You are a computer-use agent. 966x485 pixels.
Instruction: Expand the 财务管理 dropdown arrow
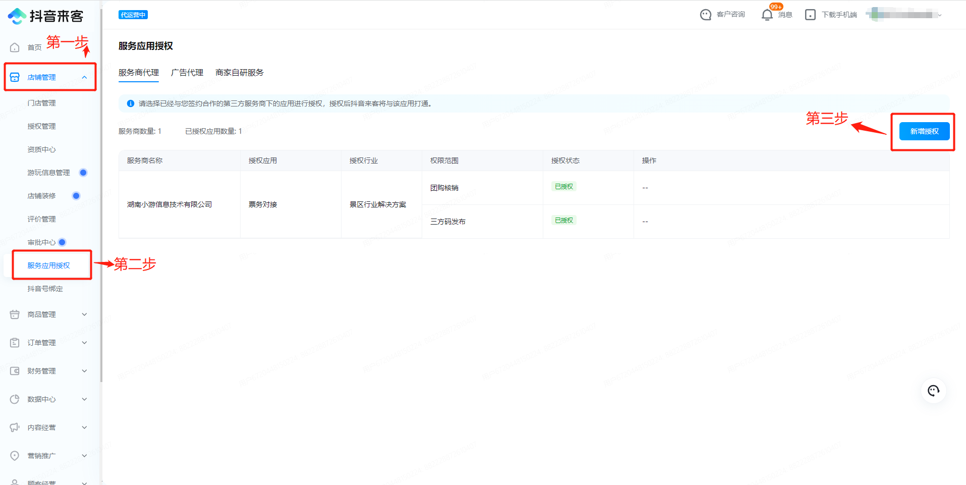pos(84,371)
